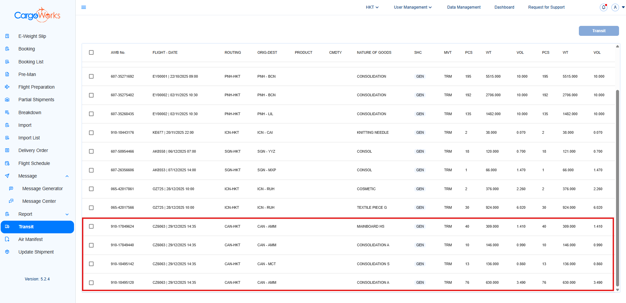The height and width of the screenshot is (303, 626).
Task: Open the notifications bell icon
Action: pos(603,7)
